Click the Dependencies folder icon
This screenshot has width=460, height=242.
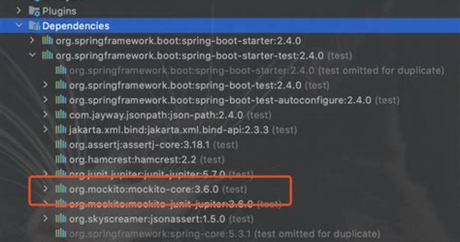click(34, 26)
